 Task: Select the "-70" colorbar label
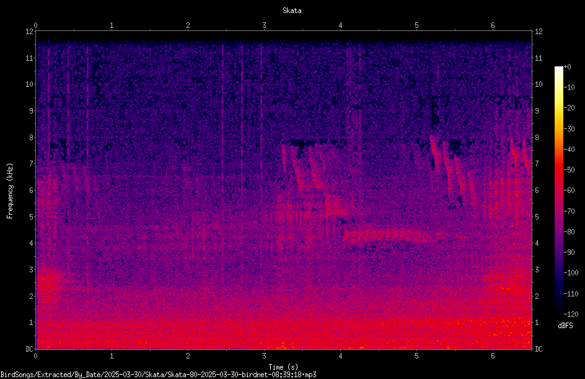569,212
